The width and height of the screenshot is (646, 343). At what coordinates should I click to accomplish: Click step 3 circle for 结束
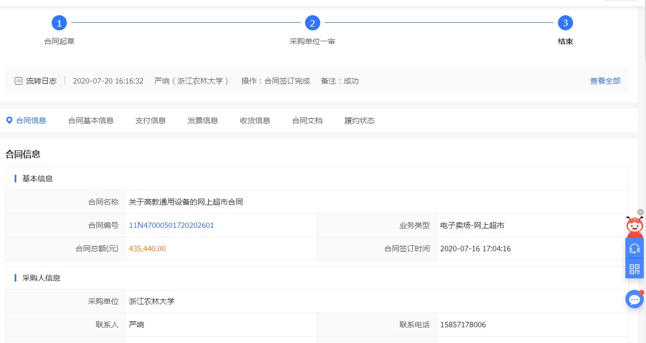click(x=566, y=23)
